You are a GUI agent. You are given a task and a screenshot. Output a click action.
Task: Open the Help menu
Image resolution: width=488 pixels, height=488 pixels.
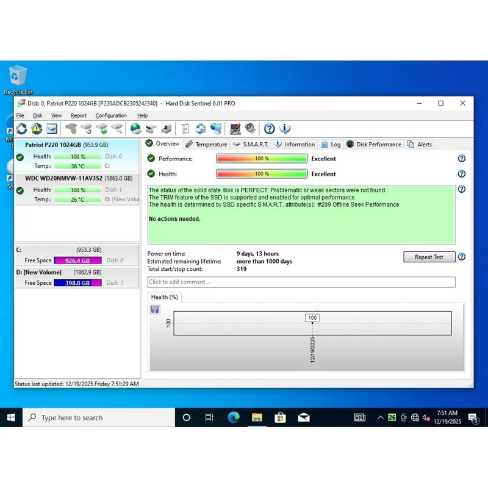click(143, 115)
